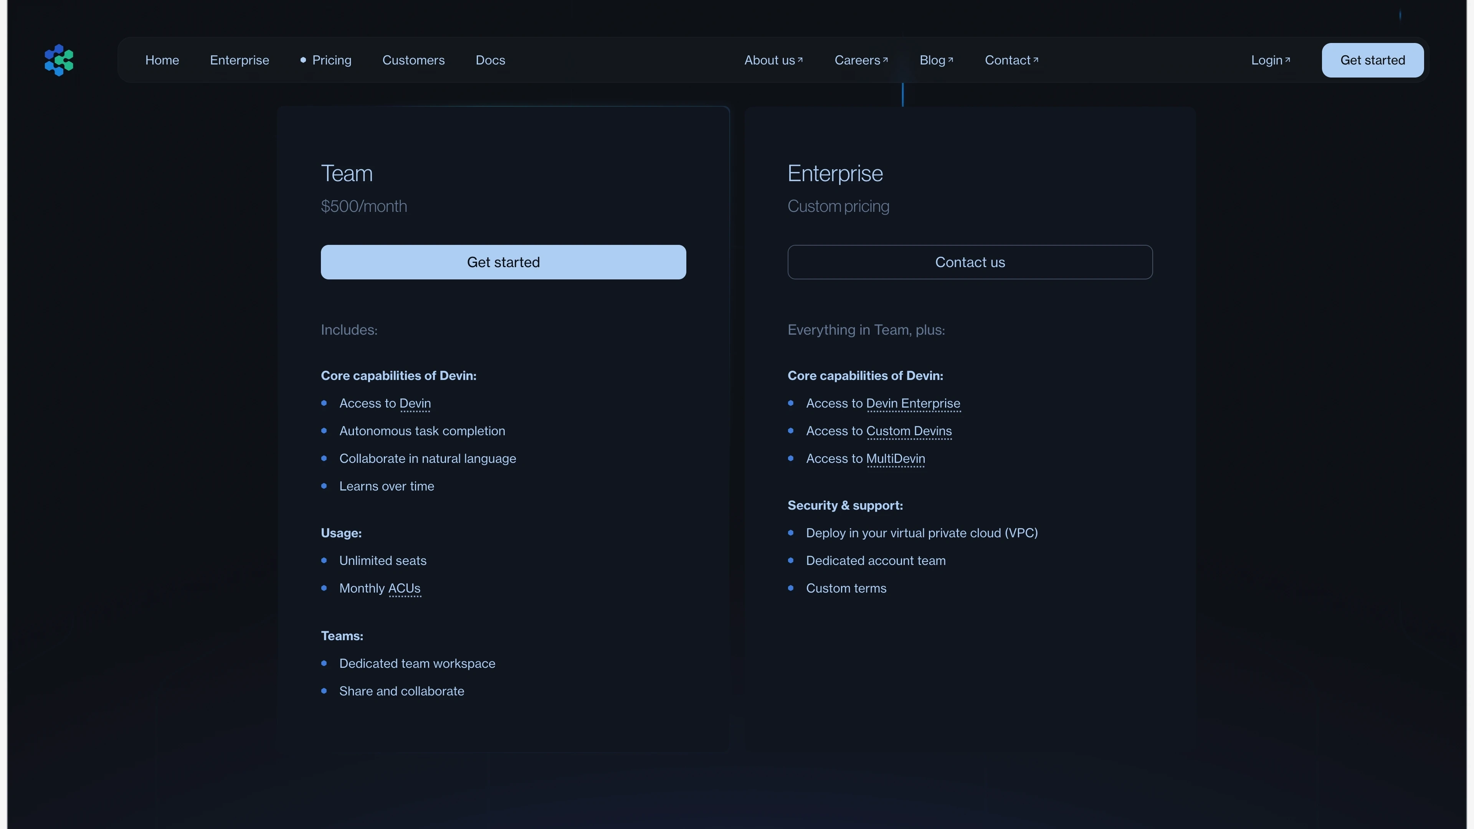
Task: Open the Home nav item
Action: [x=162, y=60]
